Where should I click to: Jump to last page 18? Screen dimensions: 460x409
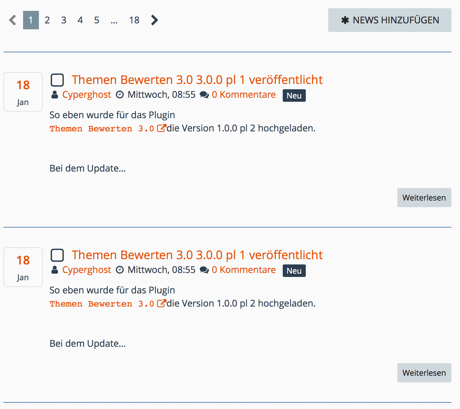pos(134,20)
